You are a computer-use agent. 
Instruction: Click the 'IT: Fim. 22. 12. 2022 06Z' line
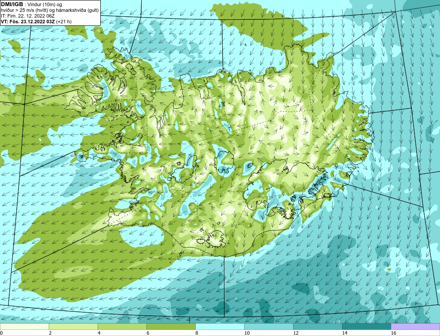click(28, 16)
